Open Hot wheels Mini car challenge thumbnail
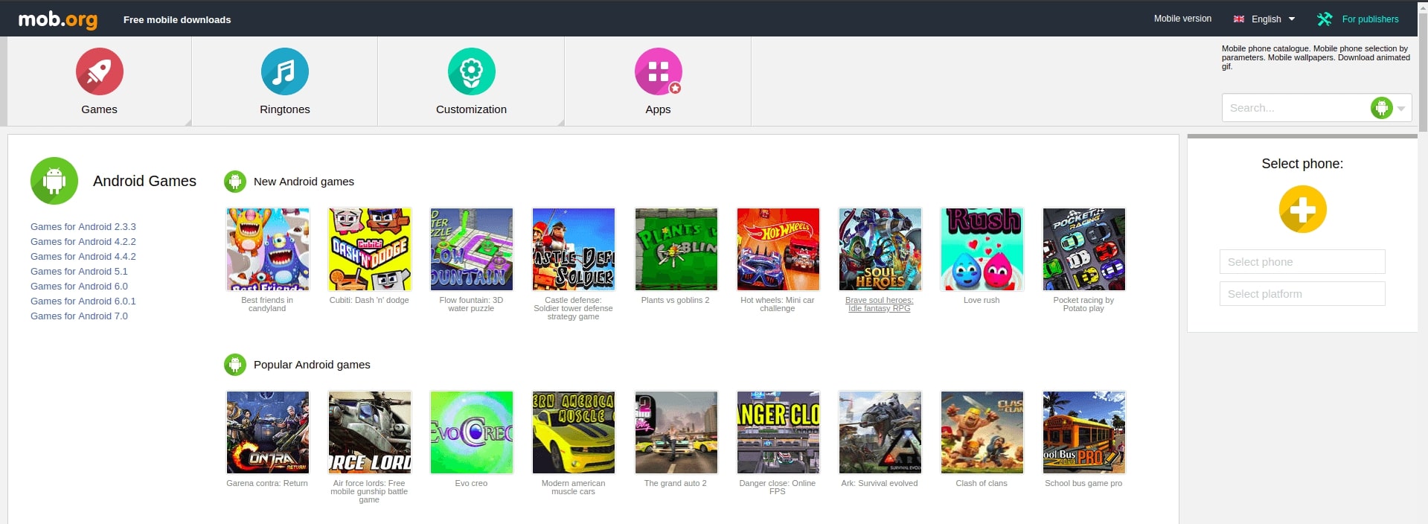 tap(778, 249)
